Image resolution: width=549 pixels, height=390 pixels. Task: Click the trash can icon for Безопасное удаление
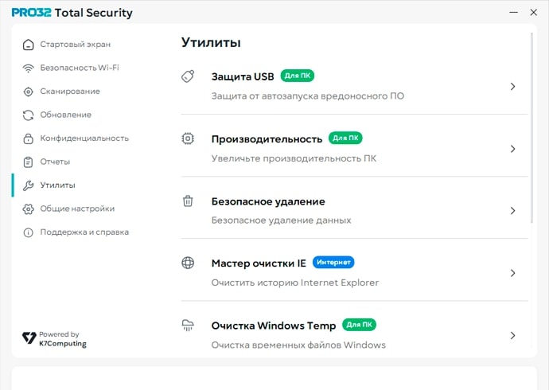189,201
